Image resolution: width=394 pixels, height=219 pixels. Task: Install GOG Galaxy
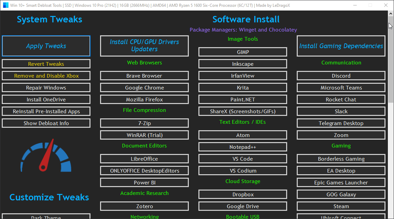pos(341,194)
